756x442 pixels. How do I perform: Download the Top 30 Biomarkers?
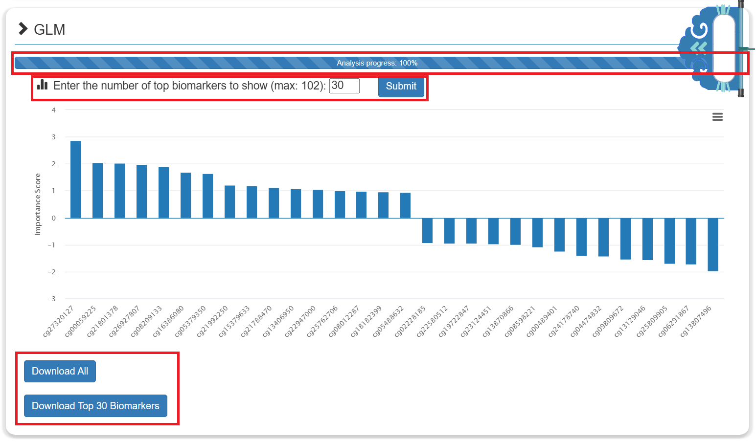[95, 406]
